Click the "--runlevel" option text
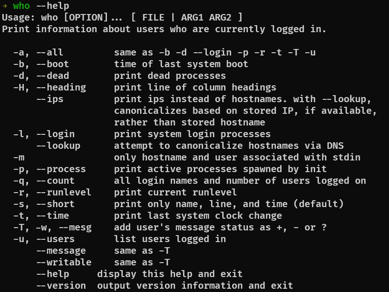 tap(64, 192)
